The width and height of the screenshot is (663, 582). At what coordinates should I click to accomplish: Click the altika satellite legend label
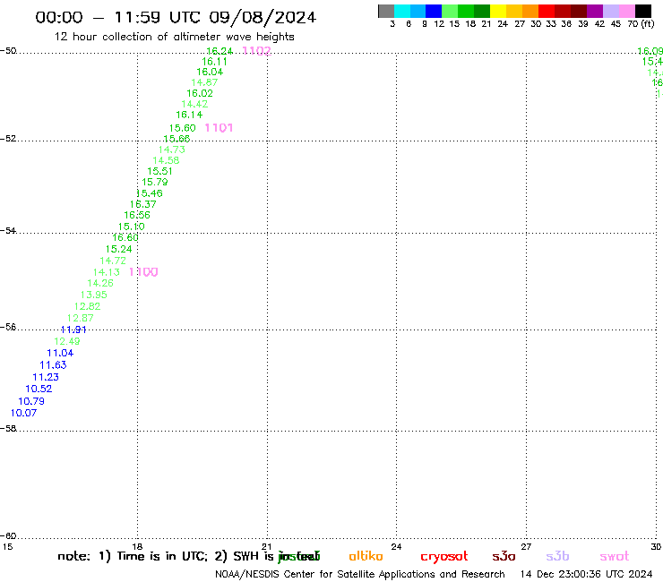(x=366, y=557)
